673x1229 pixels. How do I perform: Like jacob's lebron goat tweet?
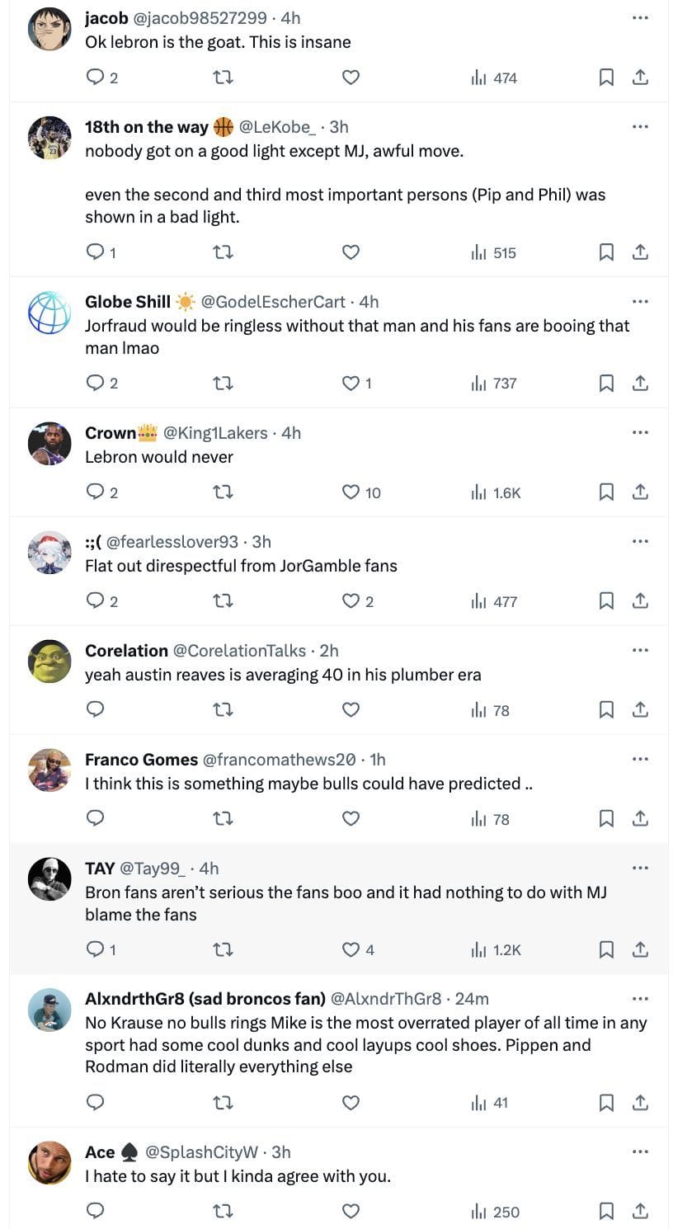pos(351,78)
